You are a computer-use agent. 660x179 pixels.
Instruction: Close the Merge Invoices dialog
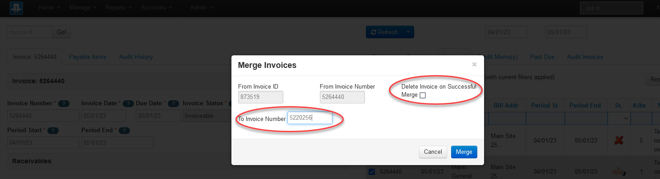coord(474,65)
